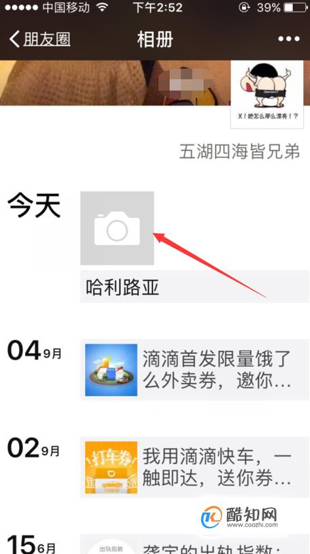Open post 滴滴首发限量饿了么外卖券

[x=194, y=370]
